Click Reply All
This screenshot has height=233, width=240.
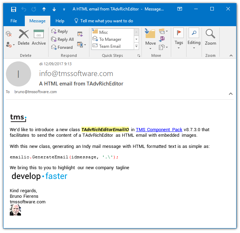pyautogui.click(x=62, y=39)
